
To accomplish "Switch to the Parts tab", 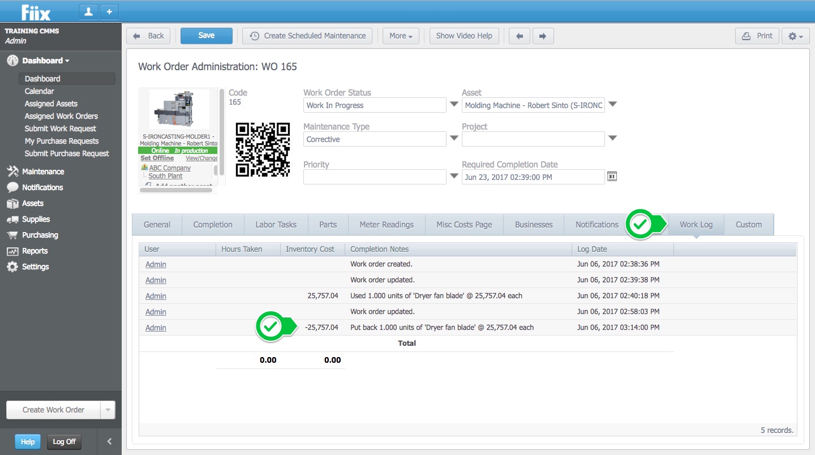I will click(328, 225).
